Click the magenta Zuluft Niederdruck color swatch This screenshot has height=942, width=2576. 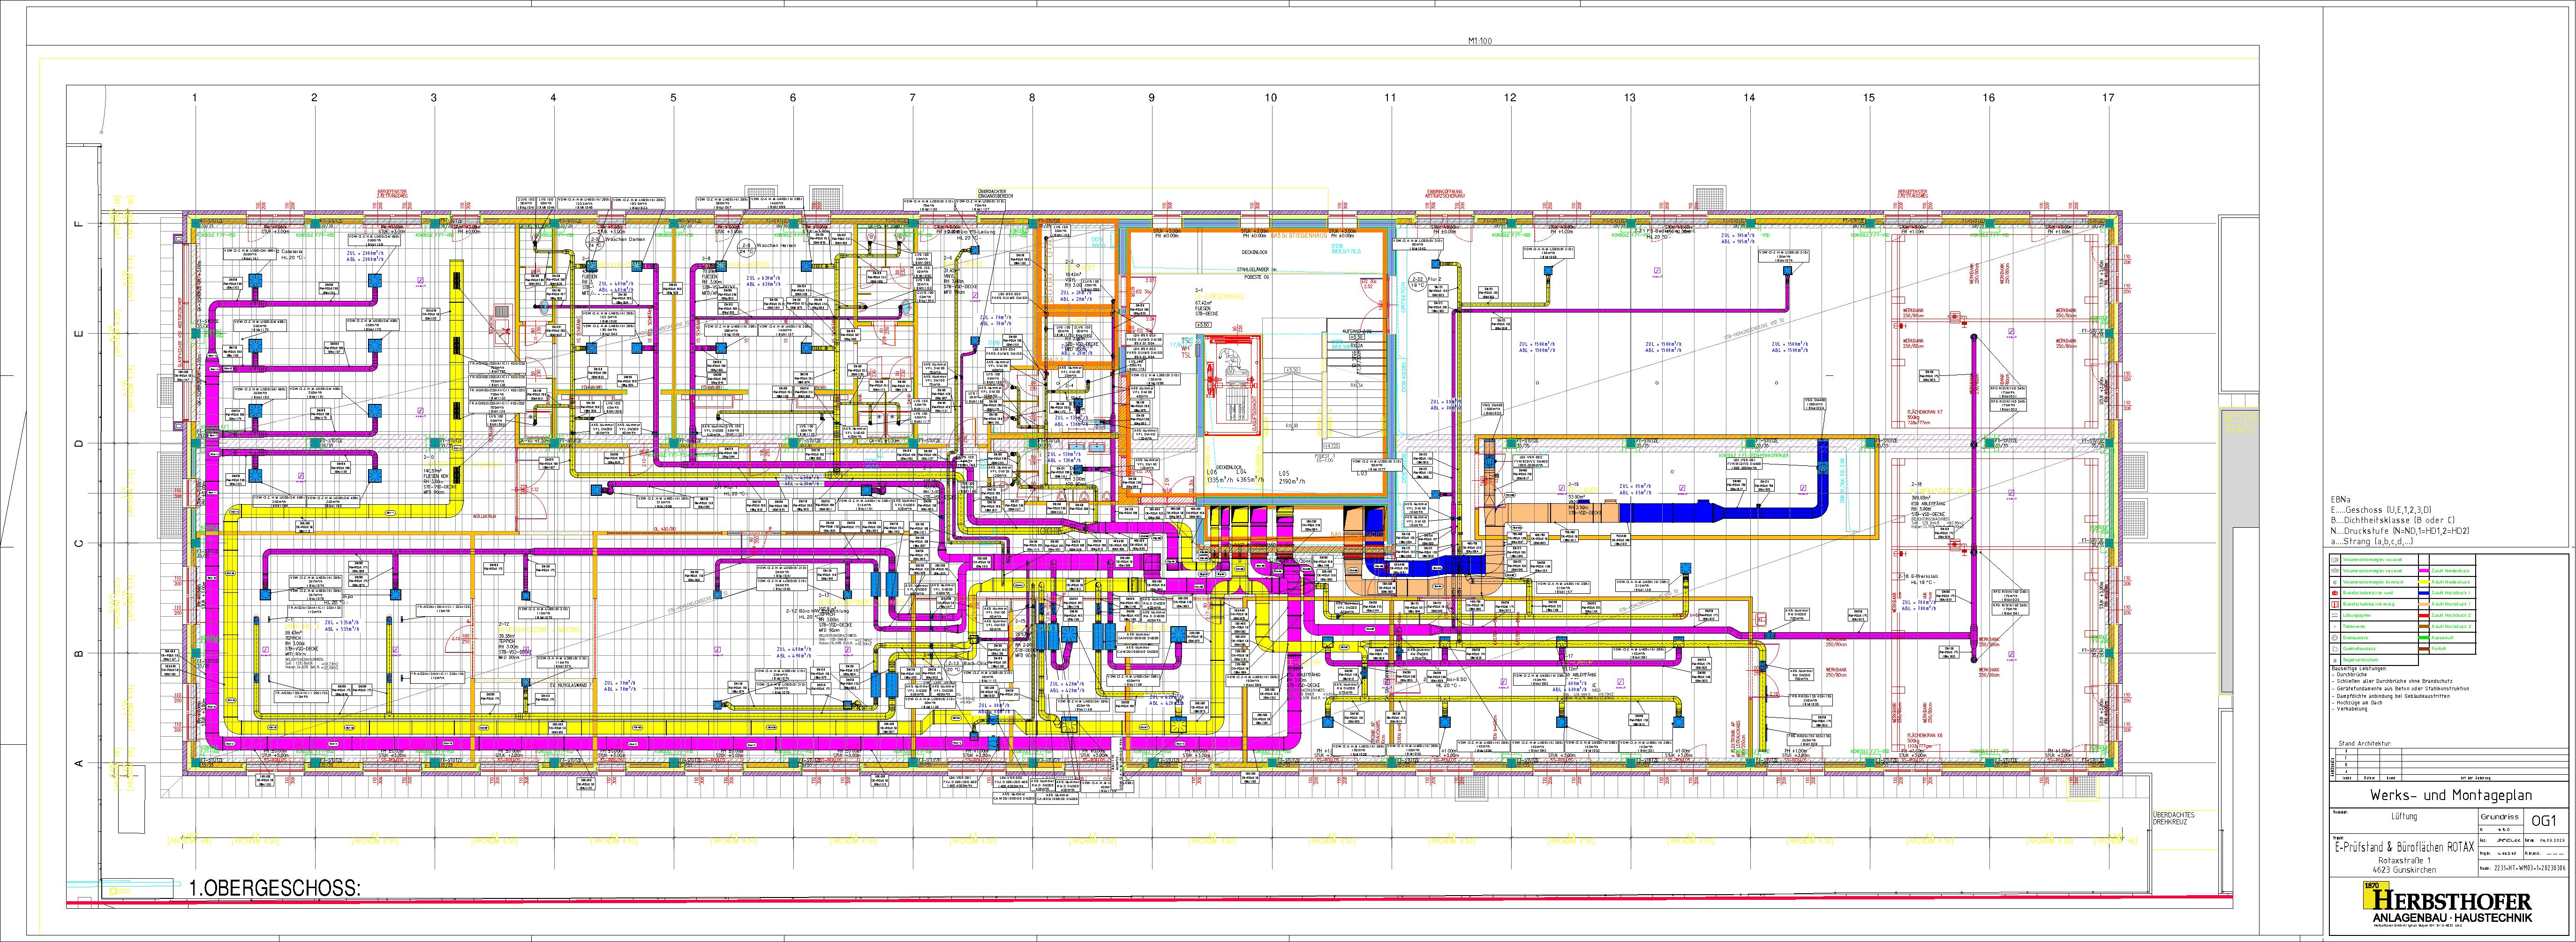click(x=2424, y=571)
